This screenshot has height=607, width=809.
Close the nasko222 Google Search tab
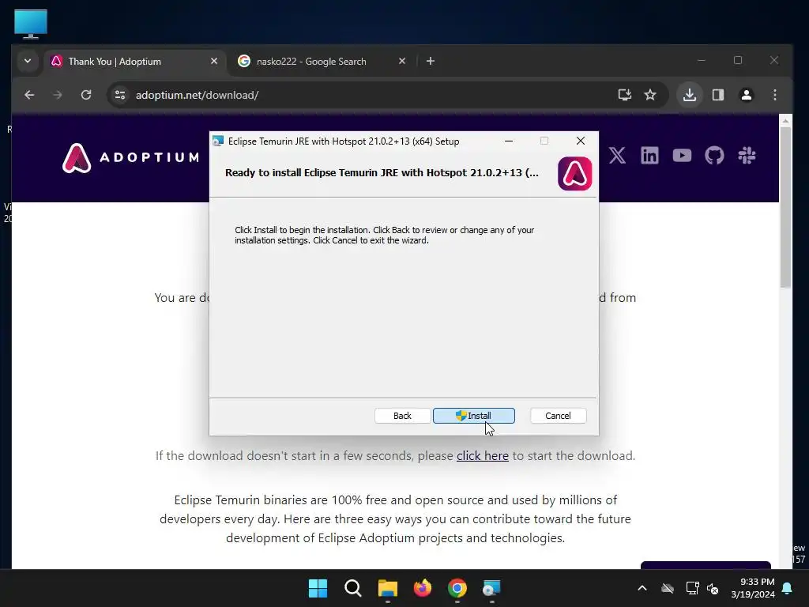coord(402,61)
